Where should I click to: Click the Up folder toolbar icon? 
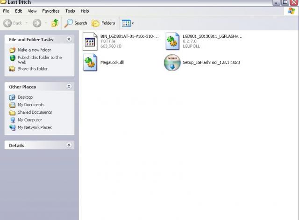point(55,23)
